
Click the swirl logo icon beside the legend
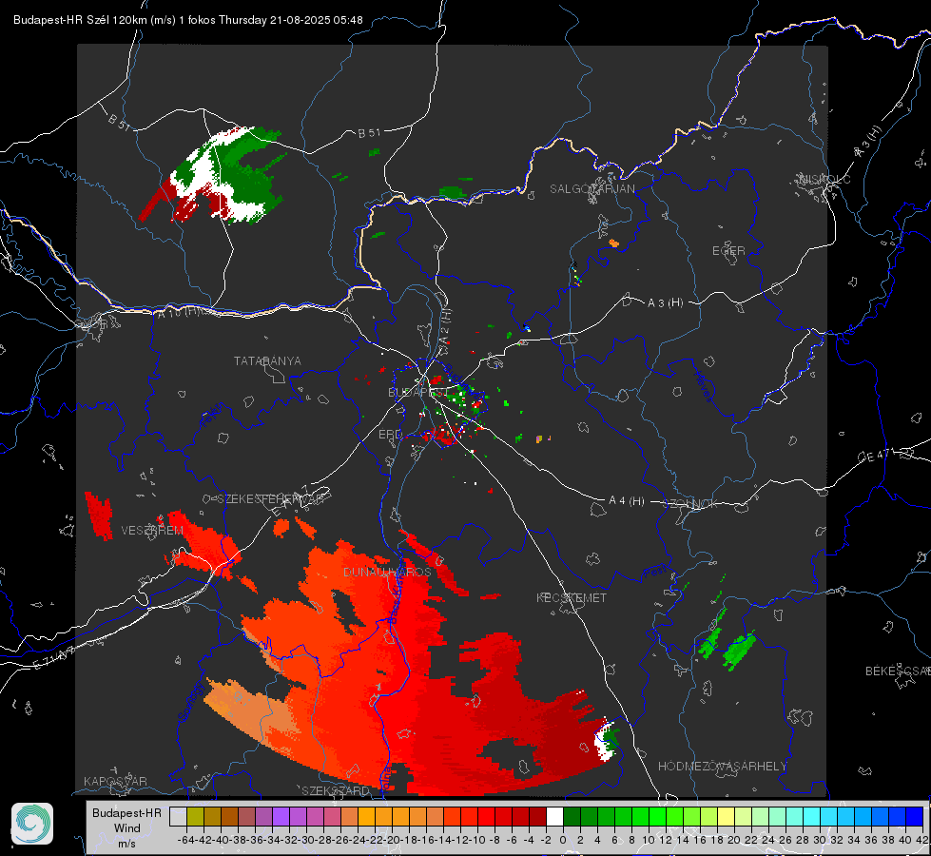(32, 824)
